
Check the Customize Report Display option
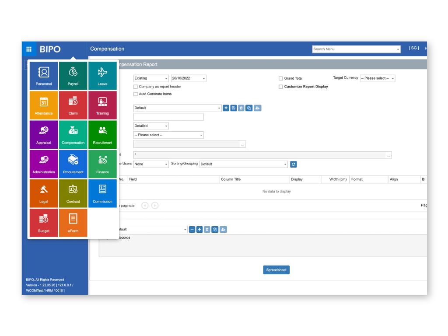(281, 87)
